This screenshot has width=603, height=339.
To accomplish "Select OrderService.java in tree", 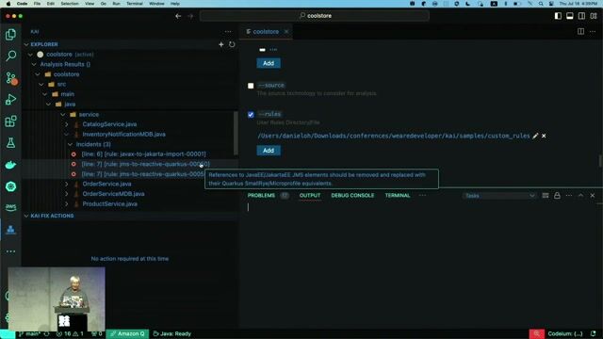I will click(x=106, y=185).
